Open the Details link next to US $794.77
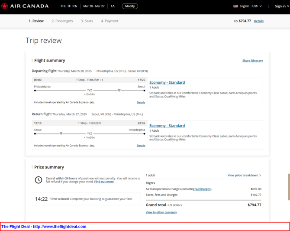290x231 pixels. point(258,21)
